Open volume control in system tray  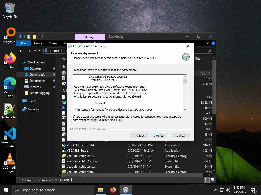click(x=228, y=190)
